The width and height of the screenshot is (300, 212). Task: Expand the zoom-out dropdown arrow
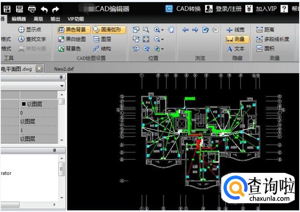tap(162, 40)
